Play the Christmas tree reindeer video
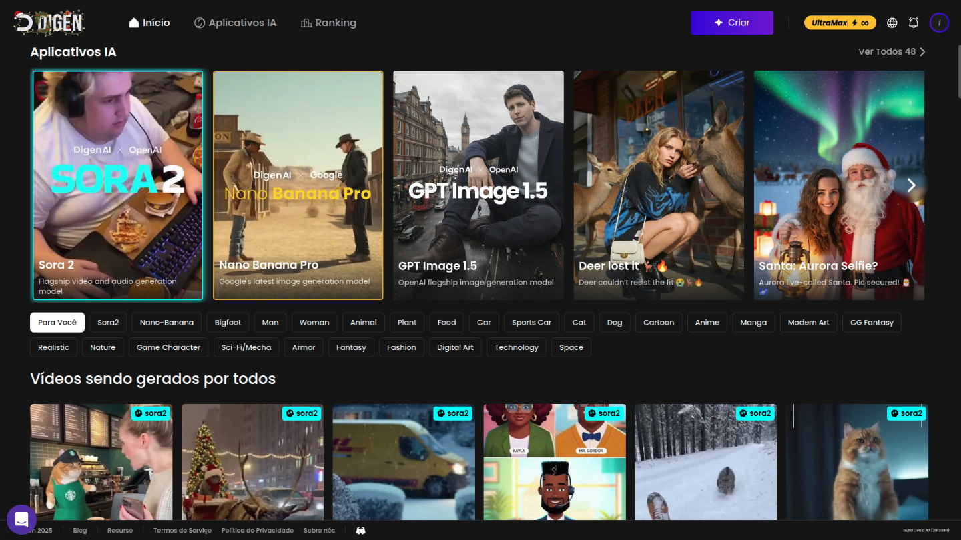Viewport: 961px width, 540px height. point(252,462)
